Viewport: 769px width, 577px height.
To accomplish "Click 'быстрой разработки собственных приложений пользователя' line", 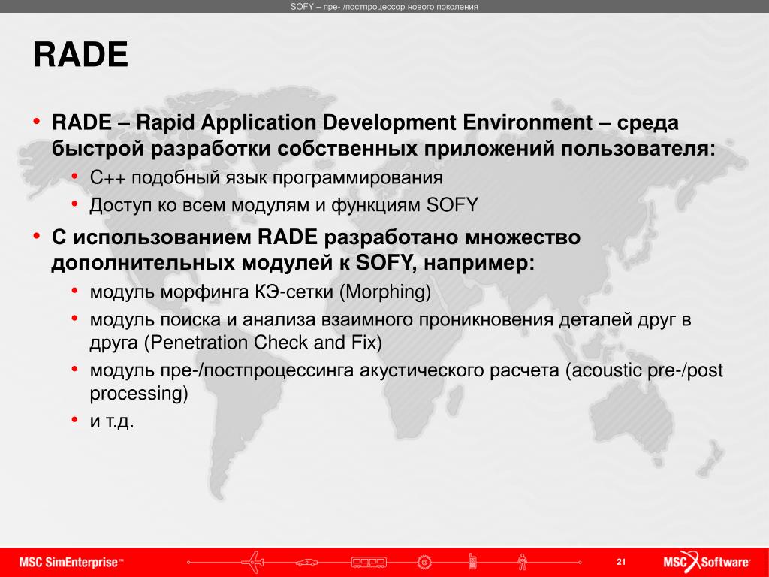I will (384, 149).
